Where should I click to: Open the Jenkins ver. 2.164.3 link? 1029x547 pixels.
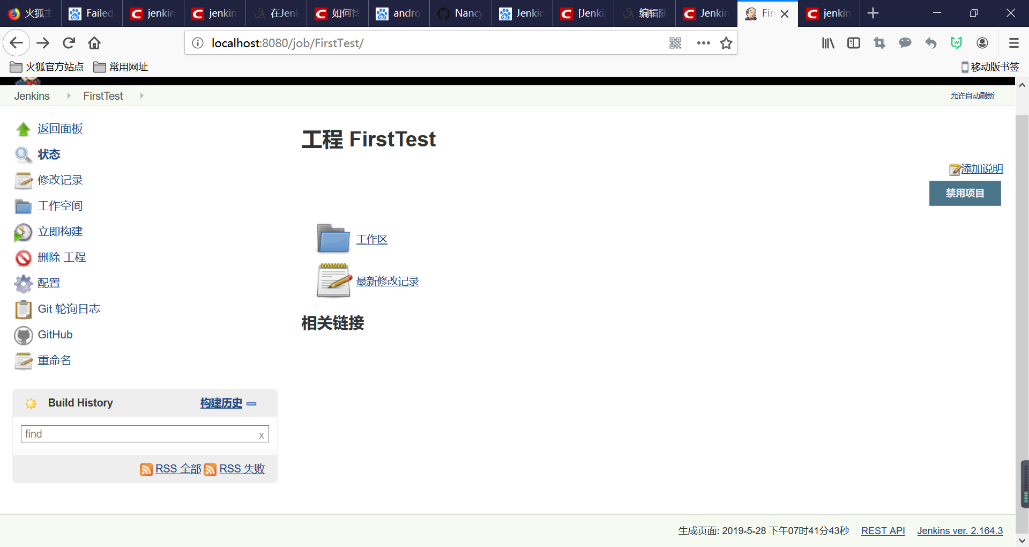(960, 531)
